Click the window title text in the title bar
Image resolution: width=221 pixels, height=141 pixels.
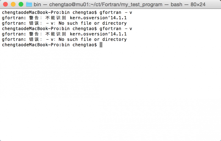[x=120, y=4]
